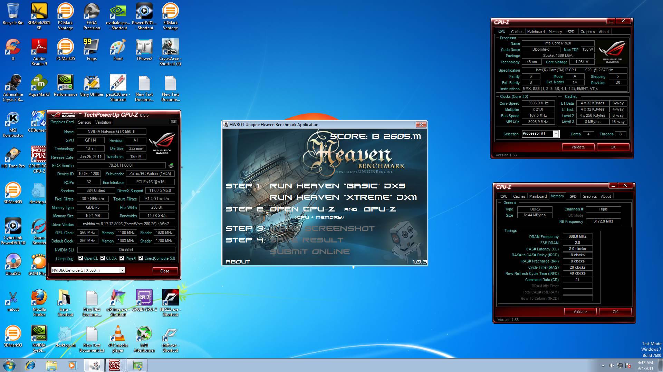Click volume speaker tray icon
Screen dimensions: 663x372
click(612, 365)
